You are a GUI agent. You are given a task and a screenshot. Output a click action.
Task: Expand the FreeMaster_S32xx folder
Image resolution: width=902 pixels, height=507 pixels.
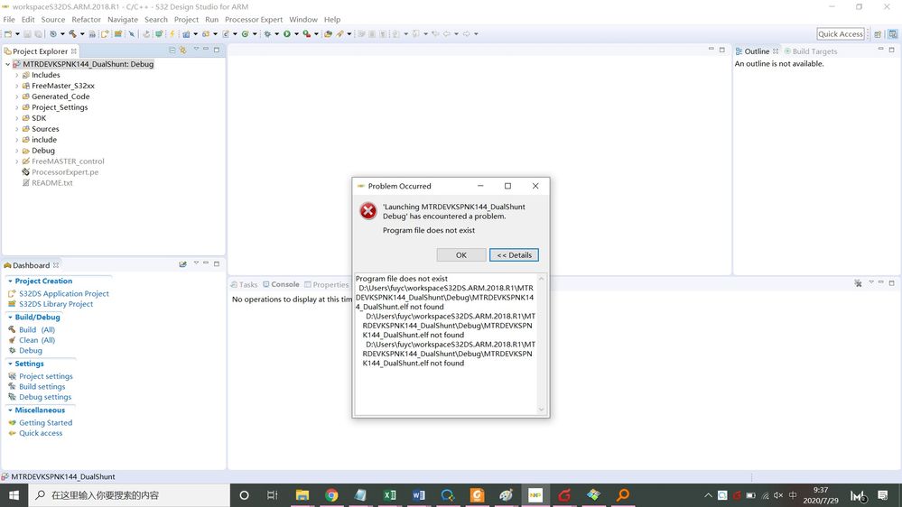[16, 87]
